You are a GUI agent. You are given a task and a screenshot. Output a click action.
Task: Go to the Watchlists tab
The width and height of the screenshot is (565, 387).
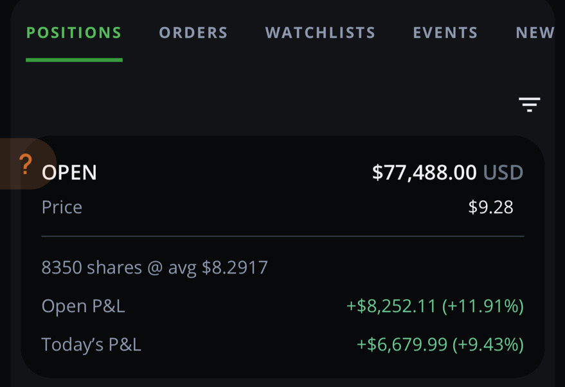click(x=320, y=33)
